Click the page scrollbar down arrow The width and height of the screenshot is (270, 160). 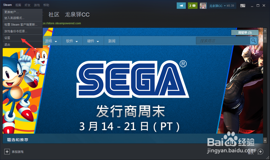tap(265, 141)
